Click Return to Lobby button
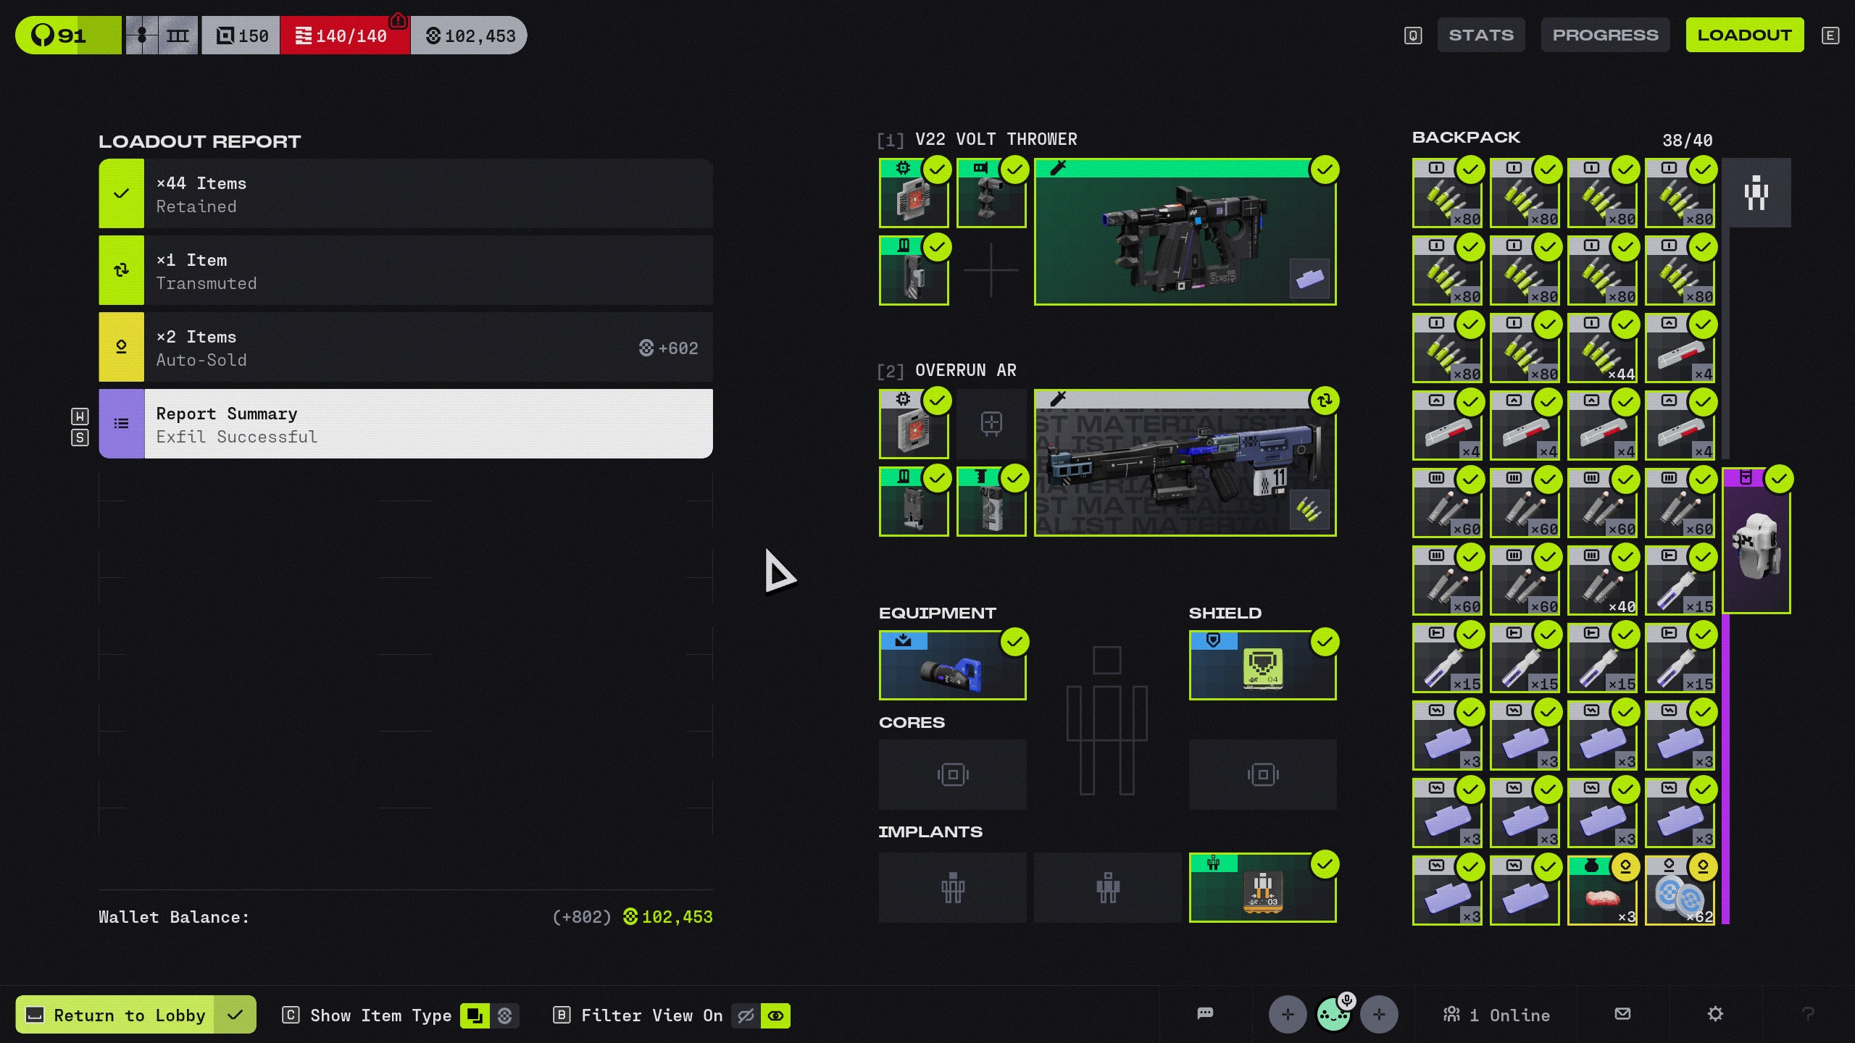 [136, 1015]
